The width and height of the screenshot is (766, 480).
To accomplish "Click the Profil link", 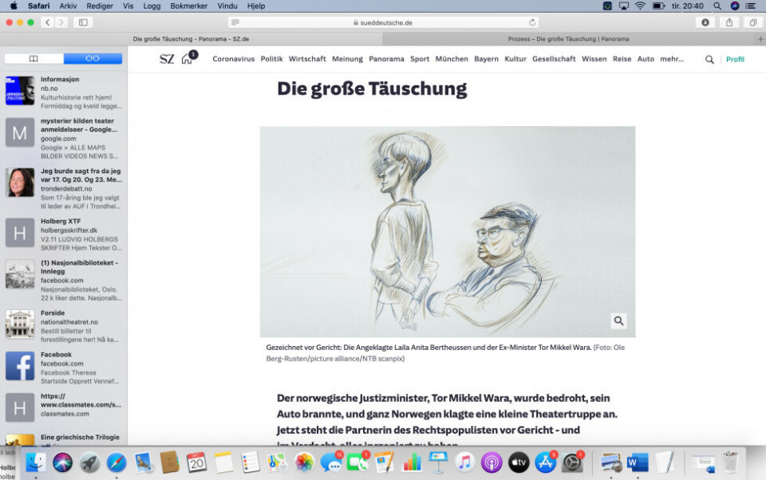I will (735, 59).
